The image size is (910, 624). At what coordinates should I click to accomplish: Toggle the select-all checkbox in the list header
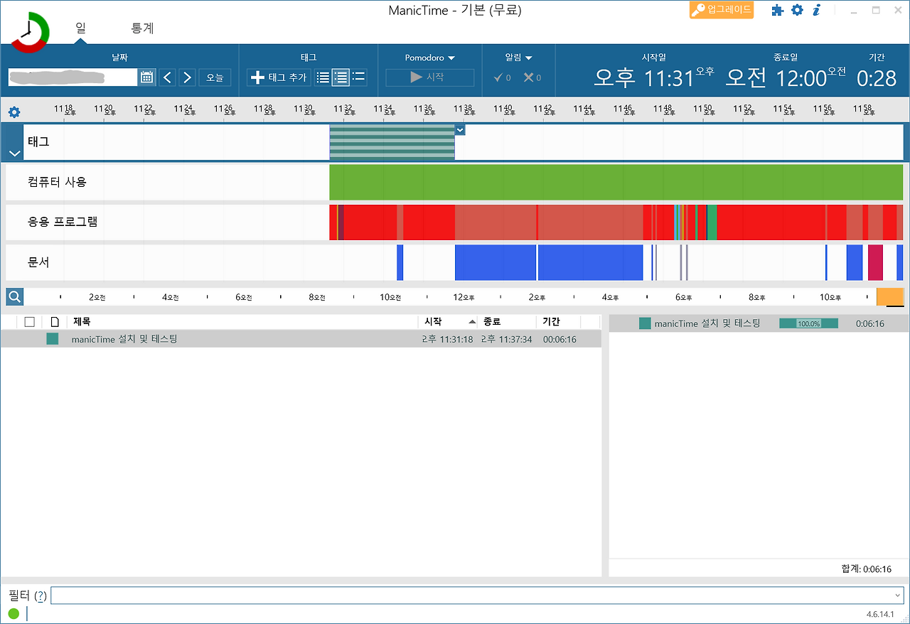click(x=29, y=322)
